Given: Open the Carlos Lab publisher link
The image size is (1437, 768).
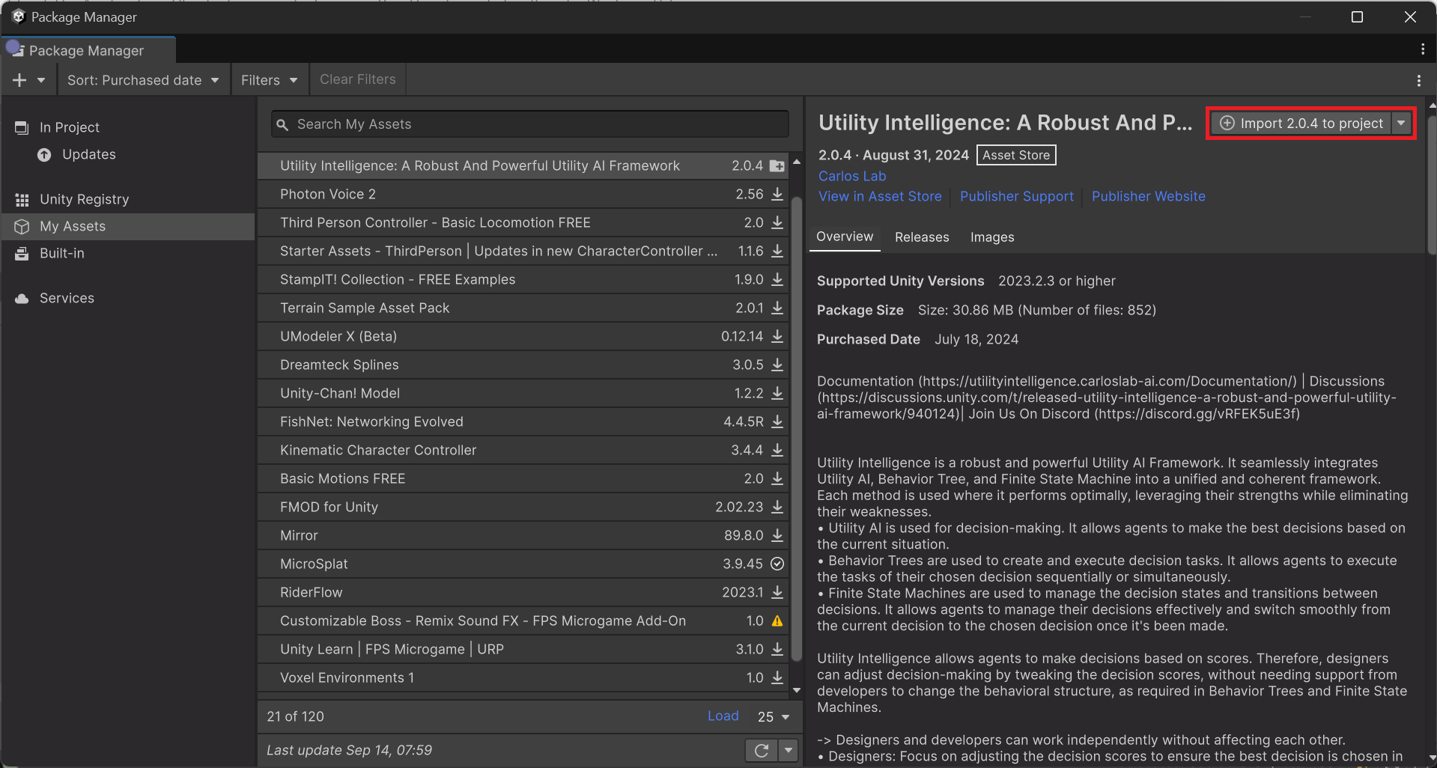Looking at the screenshot, I should coord(851,176).
